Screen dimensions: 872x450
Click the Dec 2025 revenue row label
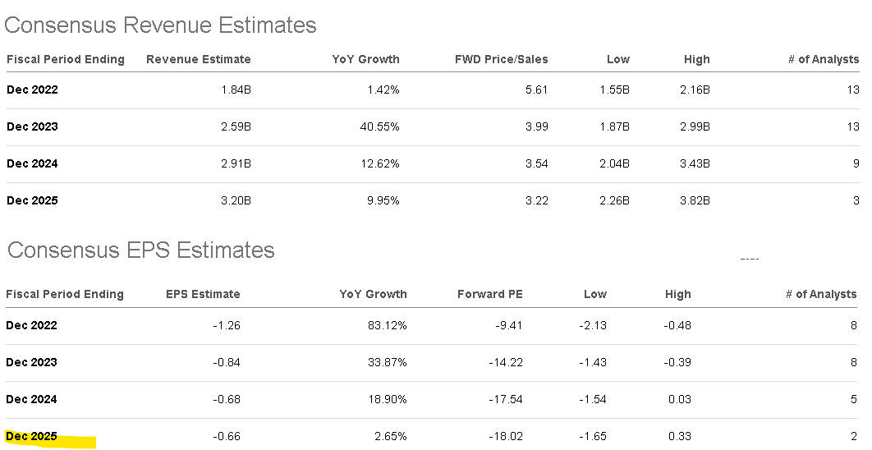coord(32,200)
